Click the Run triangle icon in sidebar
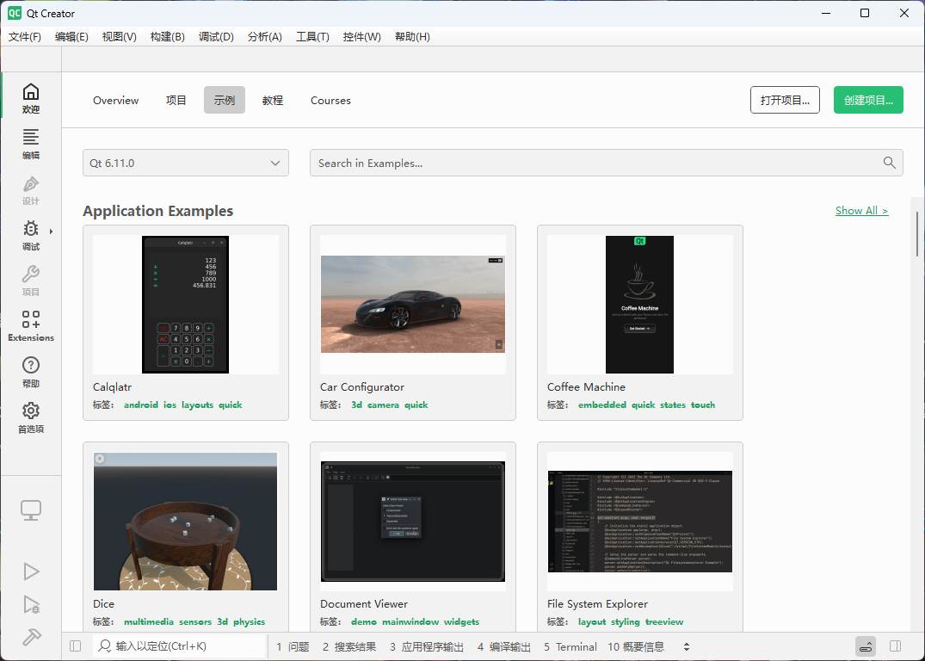Viewport: 925px width, 661px height. point(31,571)
